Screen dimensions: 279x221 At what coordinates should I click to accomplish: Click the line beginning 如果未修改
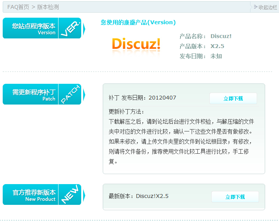[x=180, y=141]
